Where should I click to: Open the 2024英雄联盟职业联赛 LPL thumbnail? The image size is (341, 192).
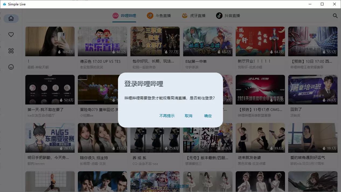click(260, 89)
